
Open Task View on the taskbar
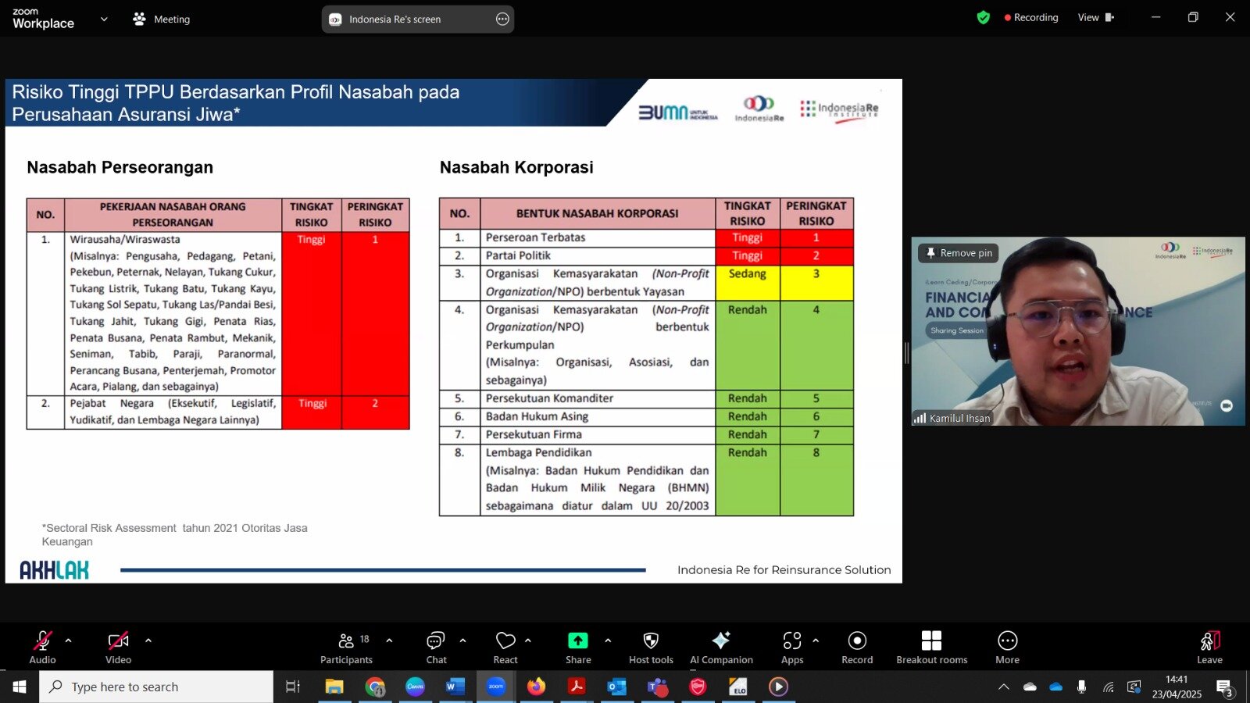point(292,687)
